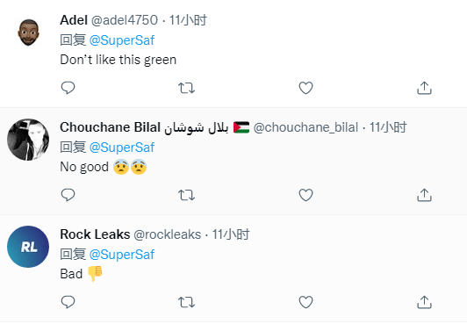Share the Rock Leaks tweet
The height and width of the screenshot is (324, 467).
(x=424, y=302)
